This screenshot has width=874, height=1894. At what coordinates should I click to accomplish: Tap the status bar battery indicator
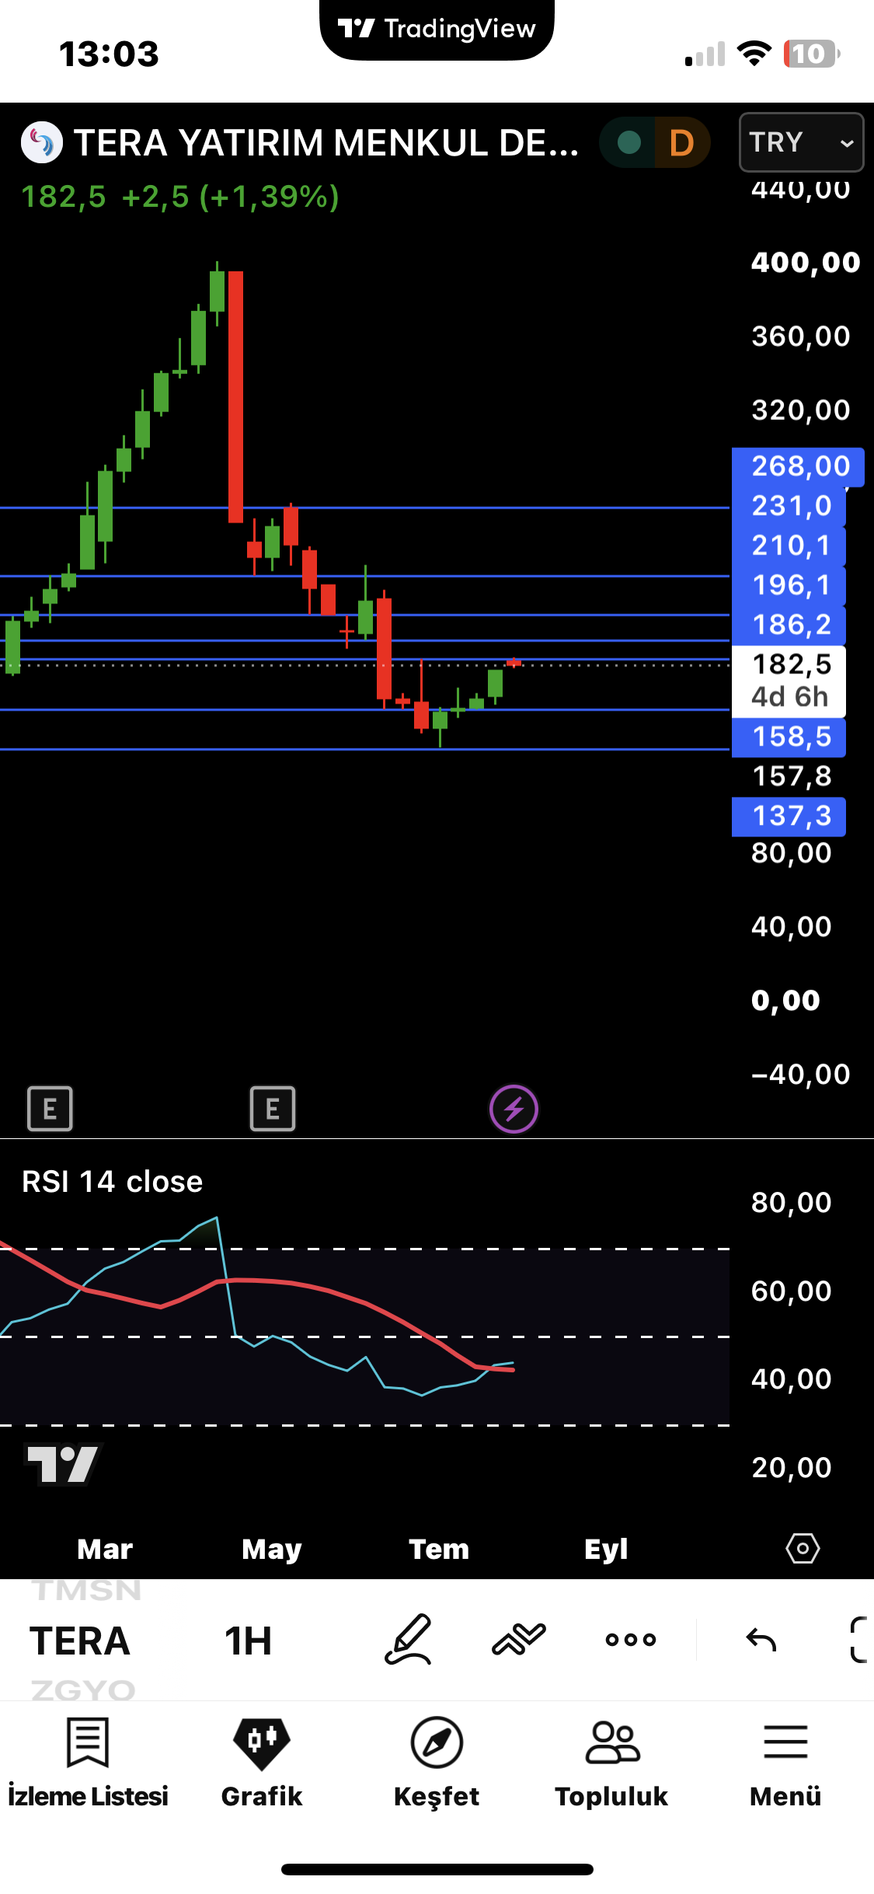click(812, 54)
